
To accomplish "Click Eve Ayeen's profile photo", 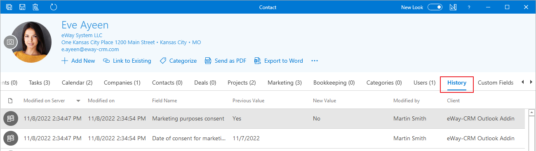I will pyautogui.click(x=33, y=42).
